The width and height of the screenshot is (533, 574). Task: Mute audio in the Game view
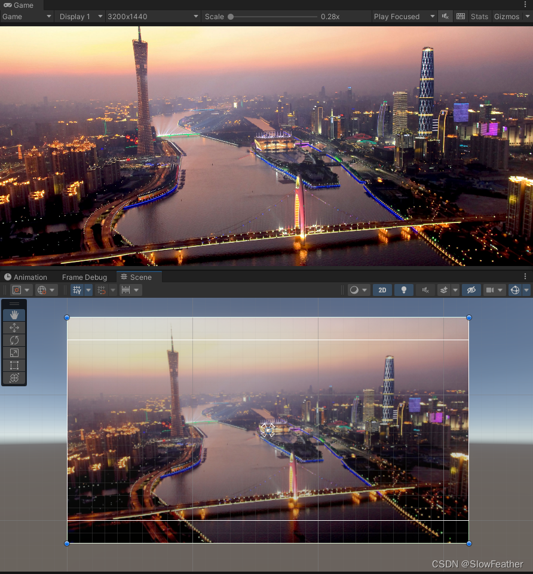[x=445, y=17]
